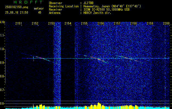
Task: Click the 2156 time marker
Action: 101,23
